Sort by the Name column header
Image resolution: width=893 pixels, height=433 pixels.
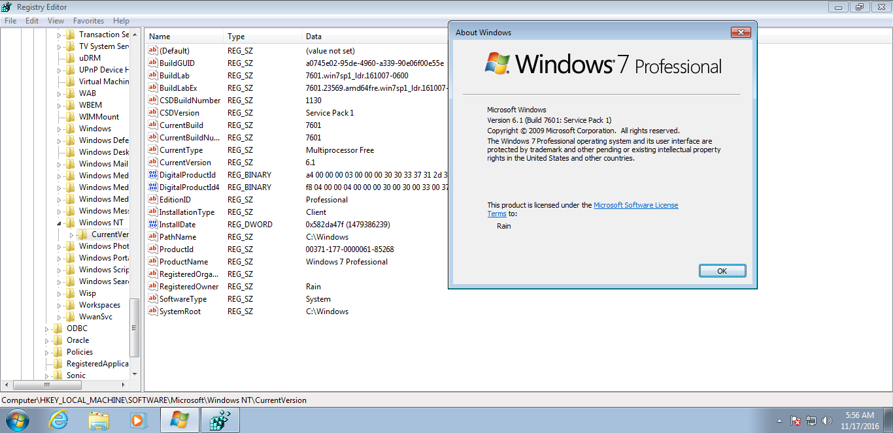coord(184,37)
